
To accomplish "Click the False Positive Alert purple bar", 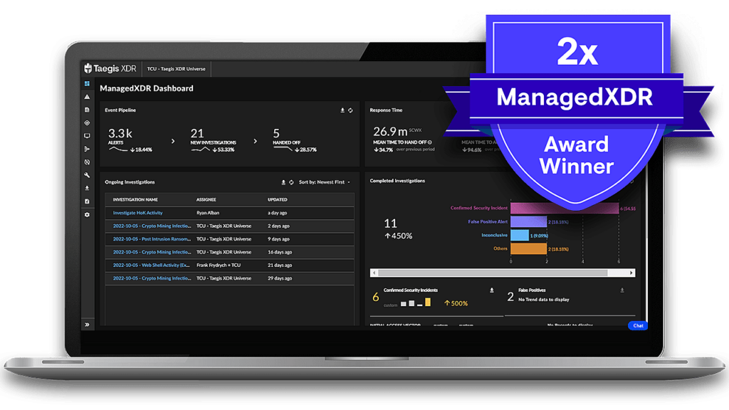I will point(529,222).
